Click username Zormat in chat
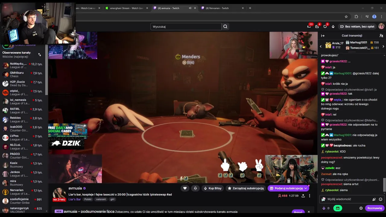386x217 pixels. (x=326, y=174)
